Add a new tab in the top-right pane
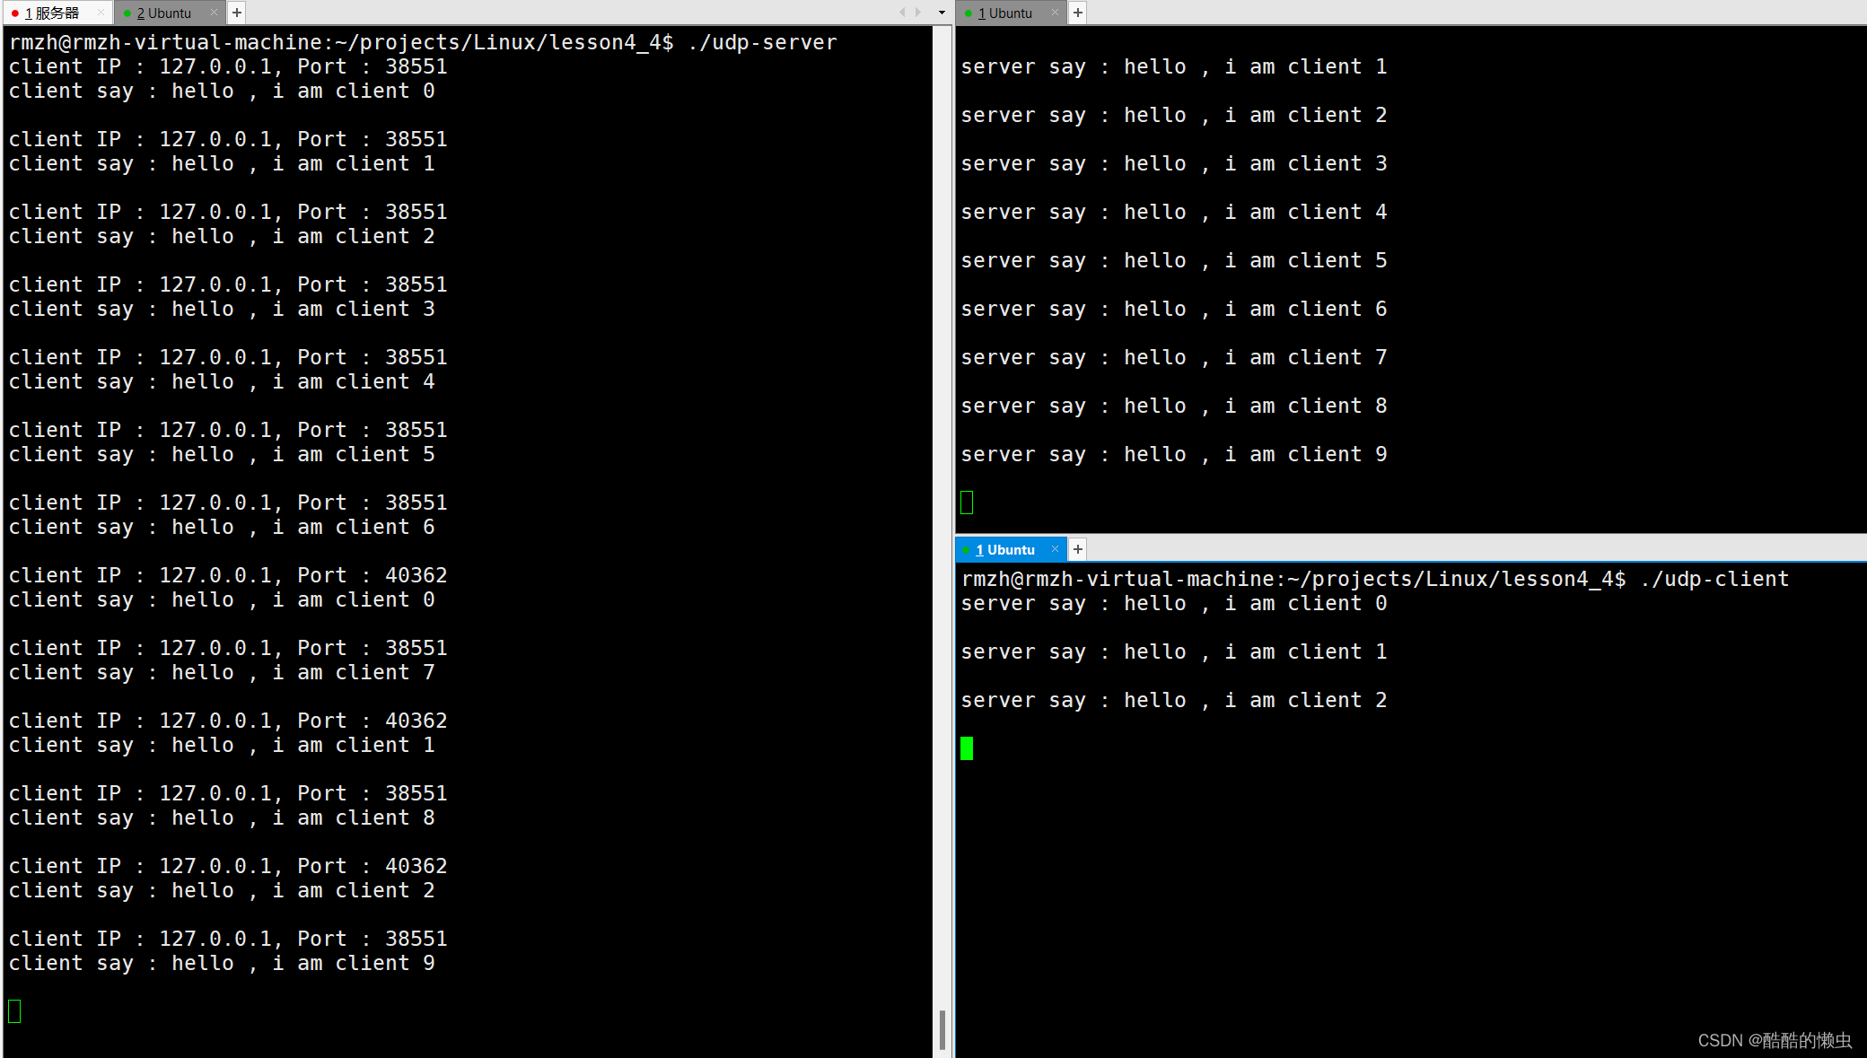Image resolution: width=1867 pixels, height=1058 pixels. (x=1078, y=13)
